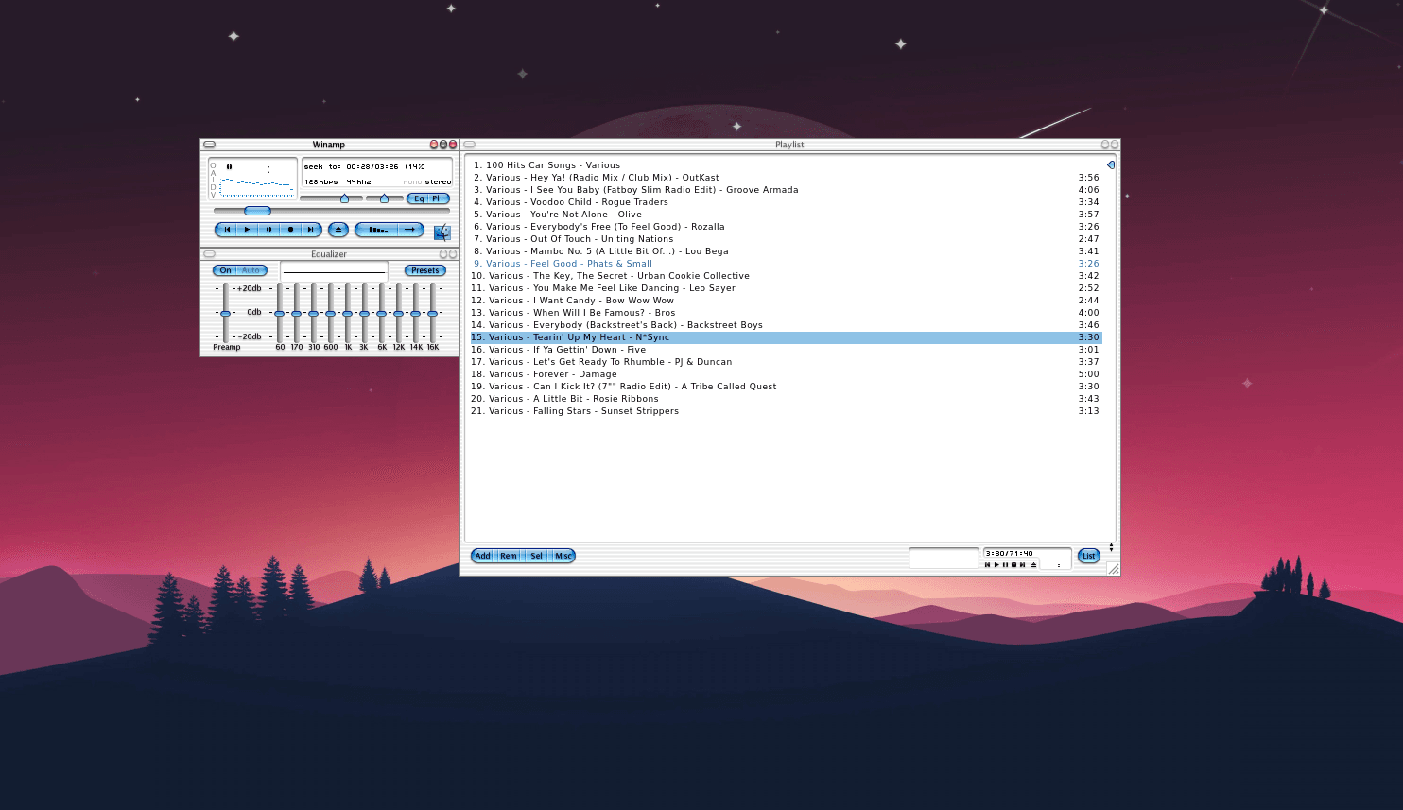Click the 12K equalizer band knob

tap(398, 313)
